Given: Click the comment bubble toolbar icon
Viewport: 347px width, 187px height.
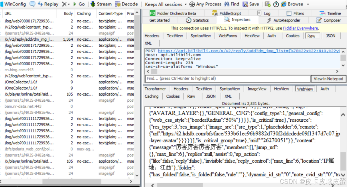Looking at the screenshot, I should click(x=32, y=4).
